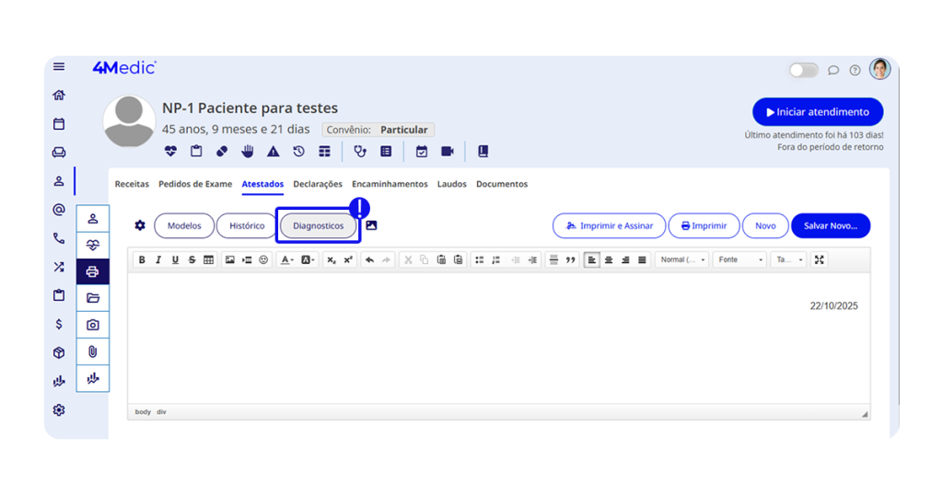943x495 pixels.
Task: Open the warning triangle alerts icon
Action: [x=274, y=152]
